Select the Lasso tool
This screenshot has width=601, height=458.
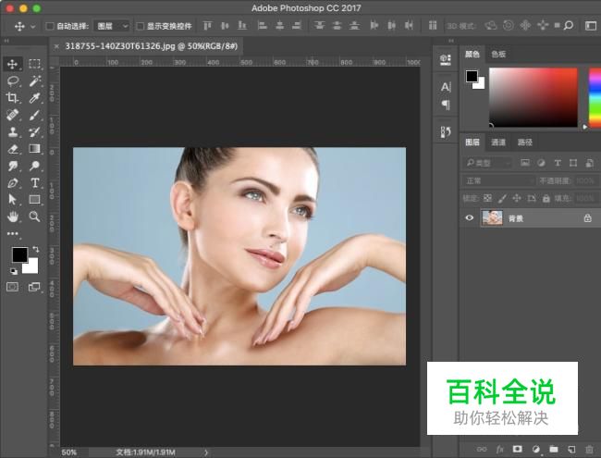(x=13, y=81)
